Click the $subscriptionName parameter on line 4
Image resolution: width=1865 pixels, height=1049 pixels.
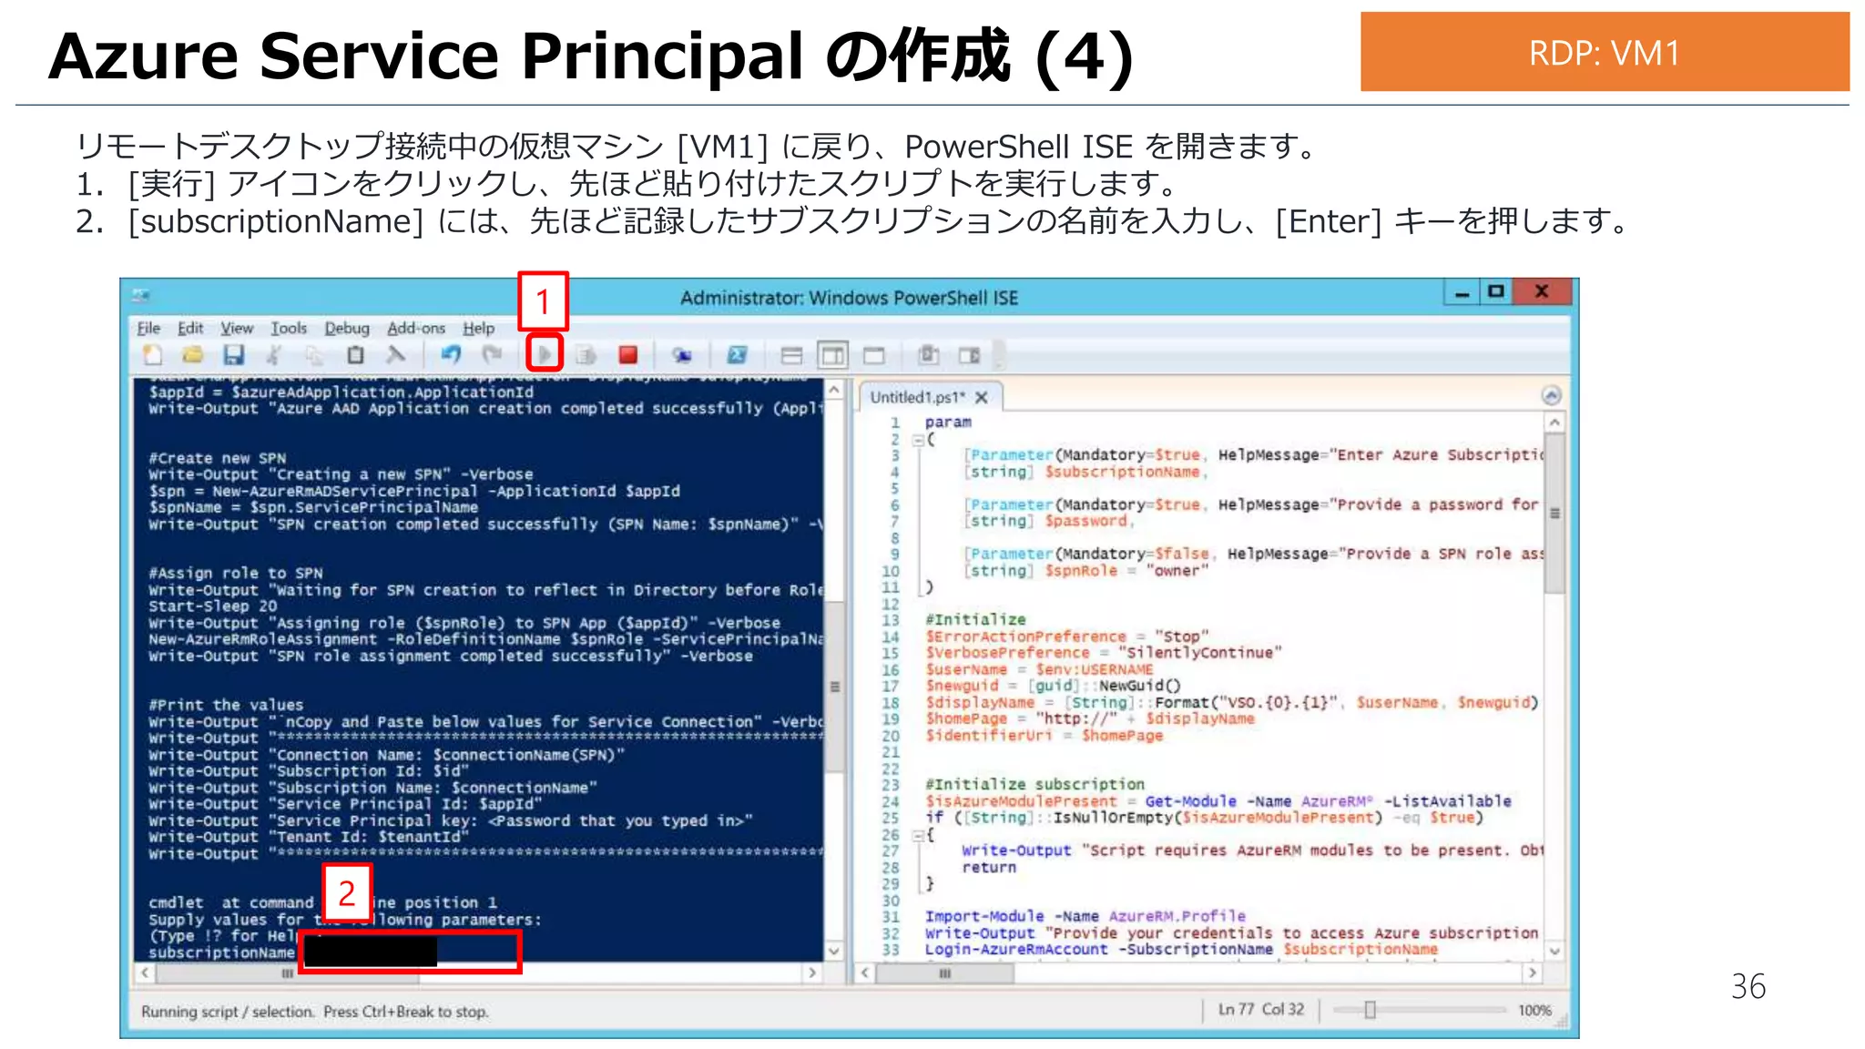[1122, 472]
